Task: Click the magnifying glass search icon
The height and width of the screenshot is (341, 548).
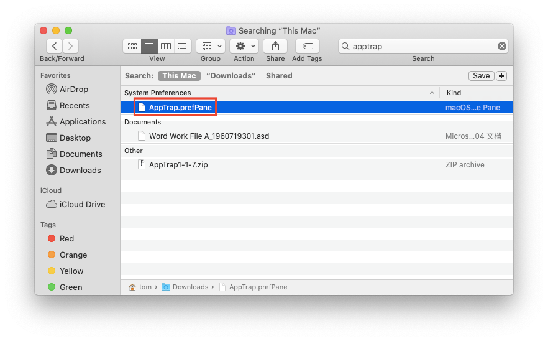Action: (x=345, y=46)
